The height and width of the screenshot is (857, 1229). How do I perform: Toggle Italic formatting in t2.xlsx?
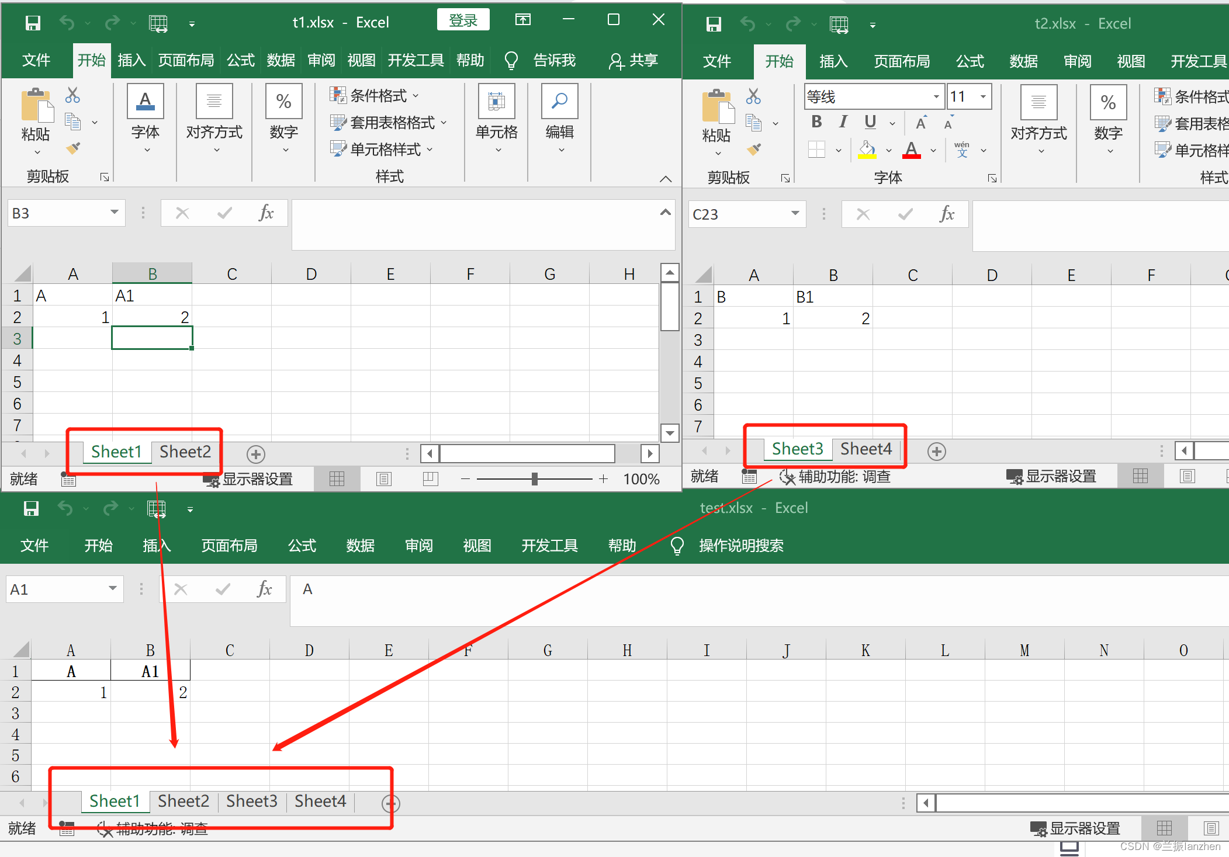point(843,122)
